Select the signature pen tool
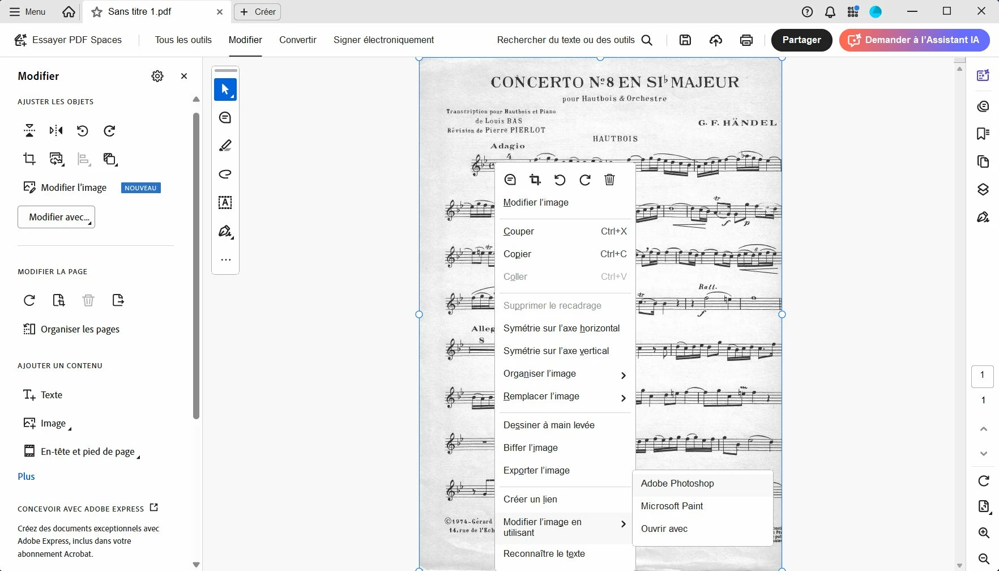 click(225, 231)
